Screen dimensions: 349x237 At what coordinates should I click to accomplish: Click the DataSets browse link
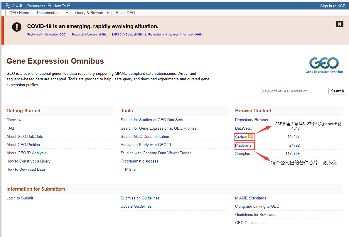tap(244, 128)
